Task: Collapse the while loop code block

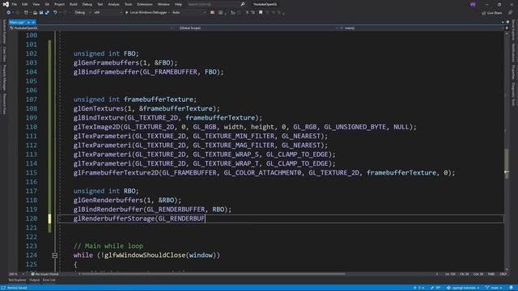Action: click(x=55, y=255)
